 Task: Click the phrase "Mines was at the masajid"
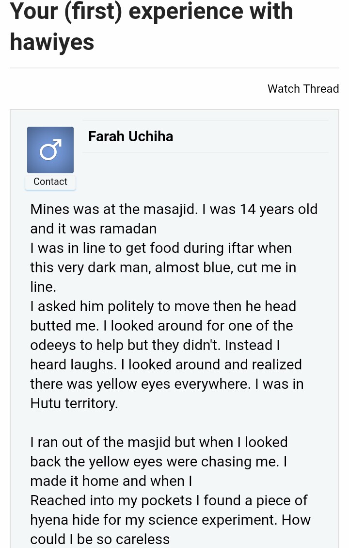(x=113, y=209)
